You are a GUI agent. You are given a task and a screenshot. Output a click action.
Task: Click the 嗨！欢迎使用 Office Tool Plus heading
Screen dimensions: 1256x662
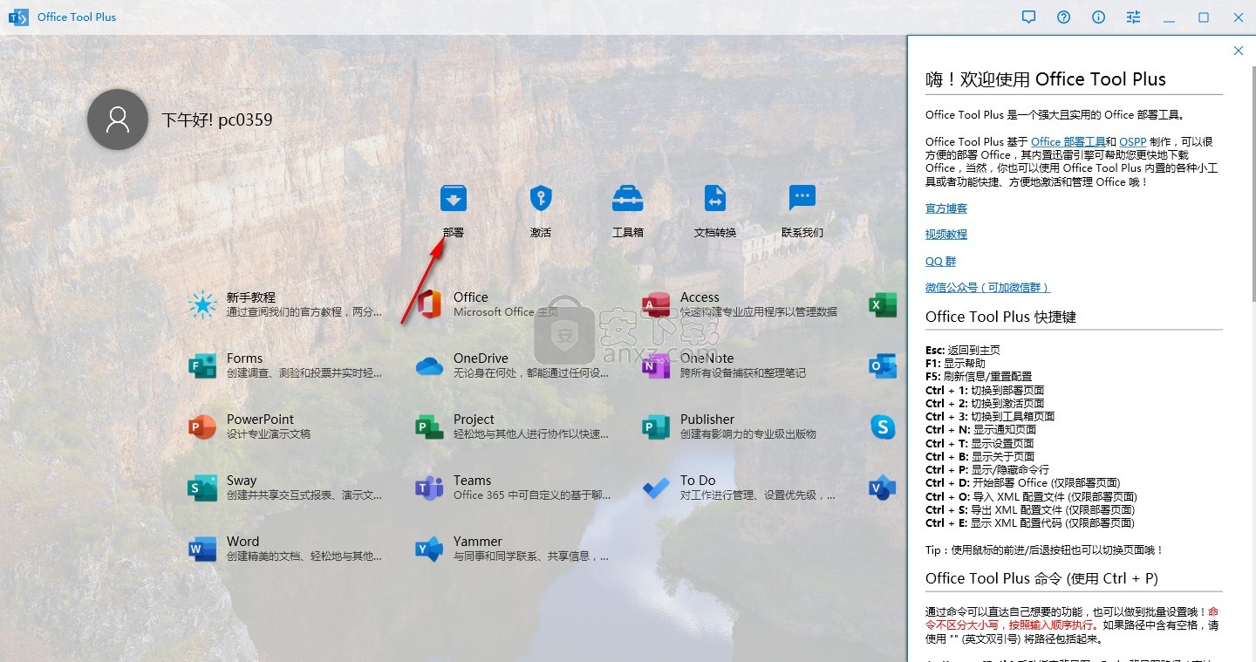1046,79
